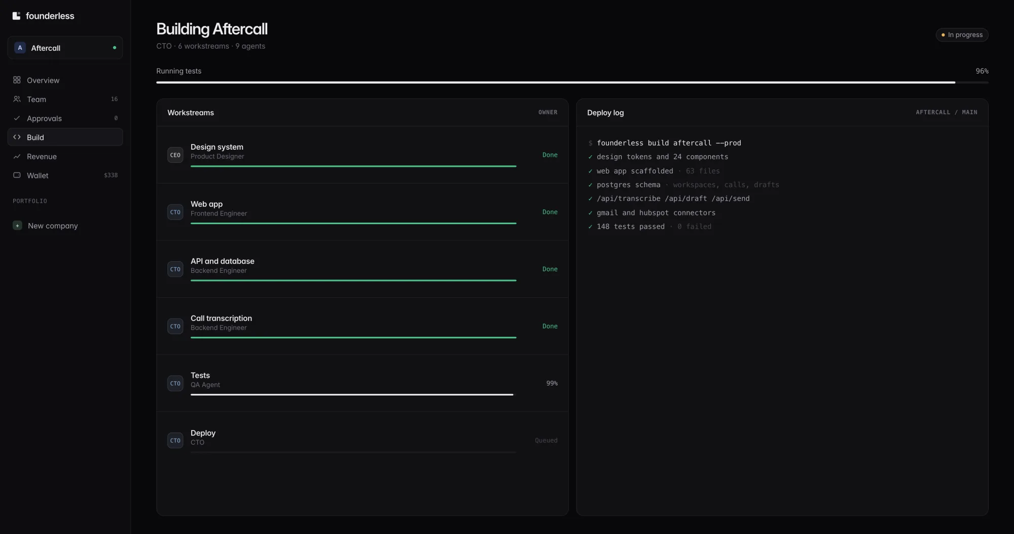
Task: Click the Wallet icon in sidebar
Action: click(x=17, y=175)
